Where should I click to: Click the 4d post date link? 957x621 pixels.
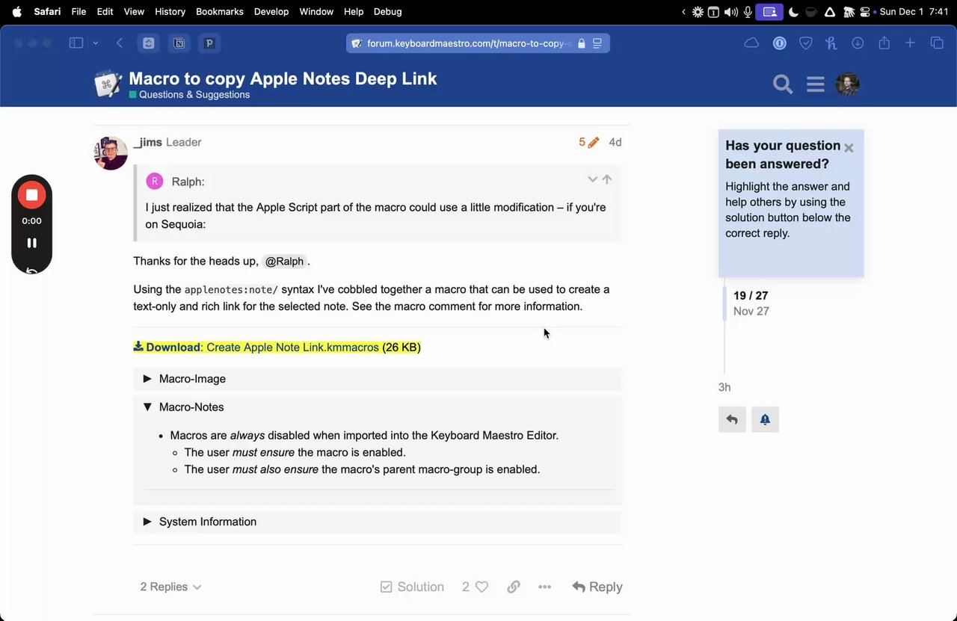(x=615, y=142)
